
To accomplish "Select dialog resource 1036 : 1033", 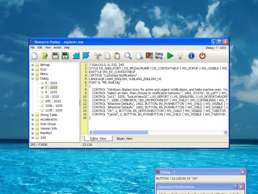I will point(54,106).
